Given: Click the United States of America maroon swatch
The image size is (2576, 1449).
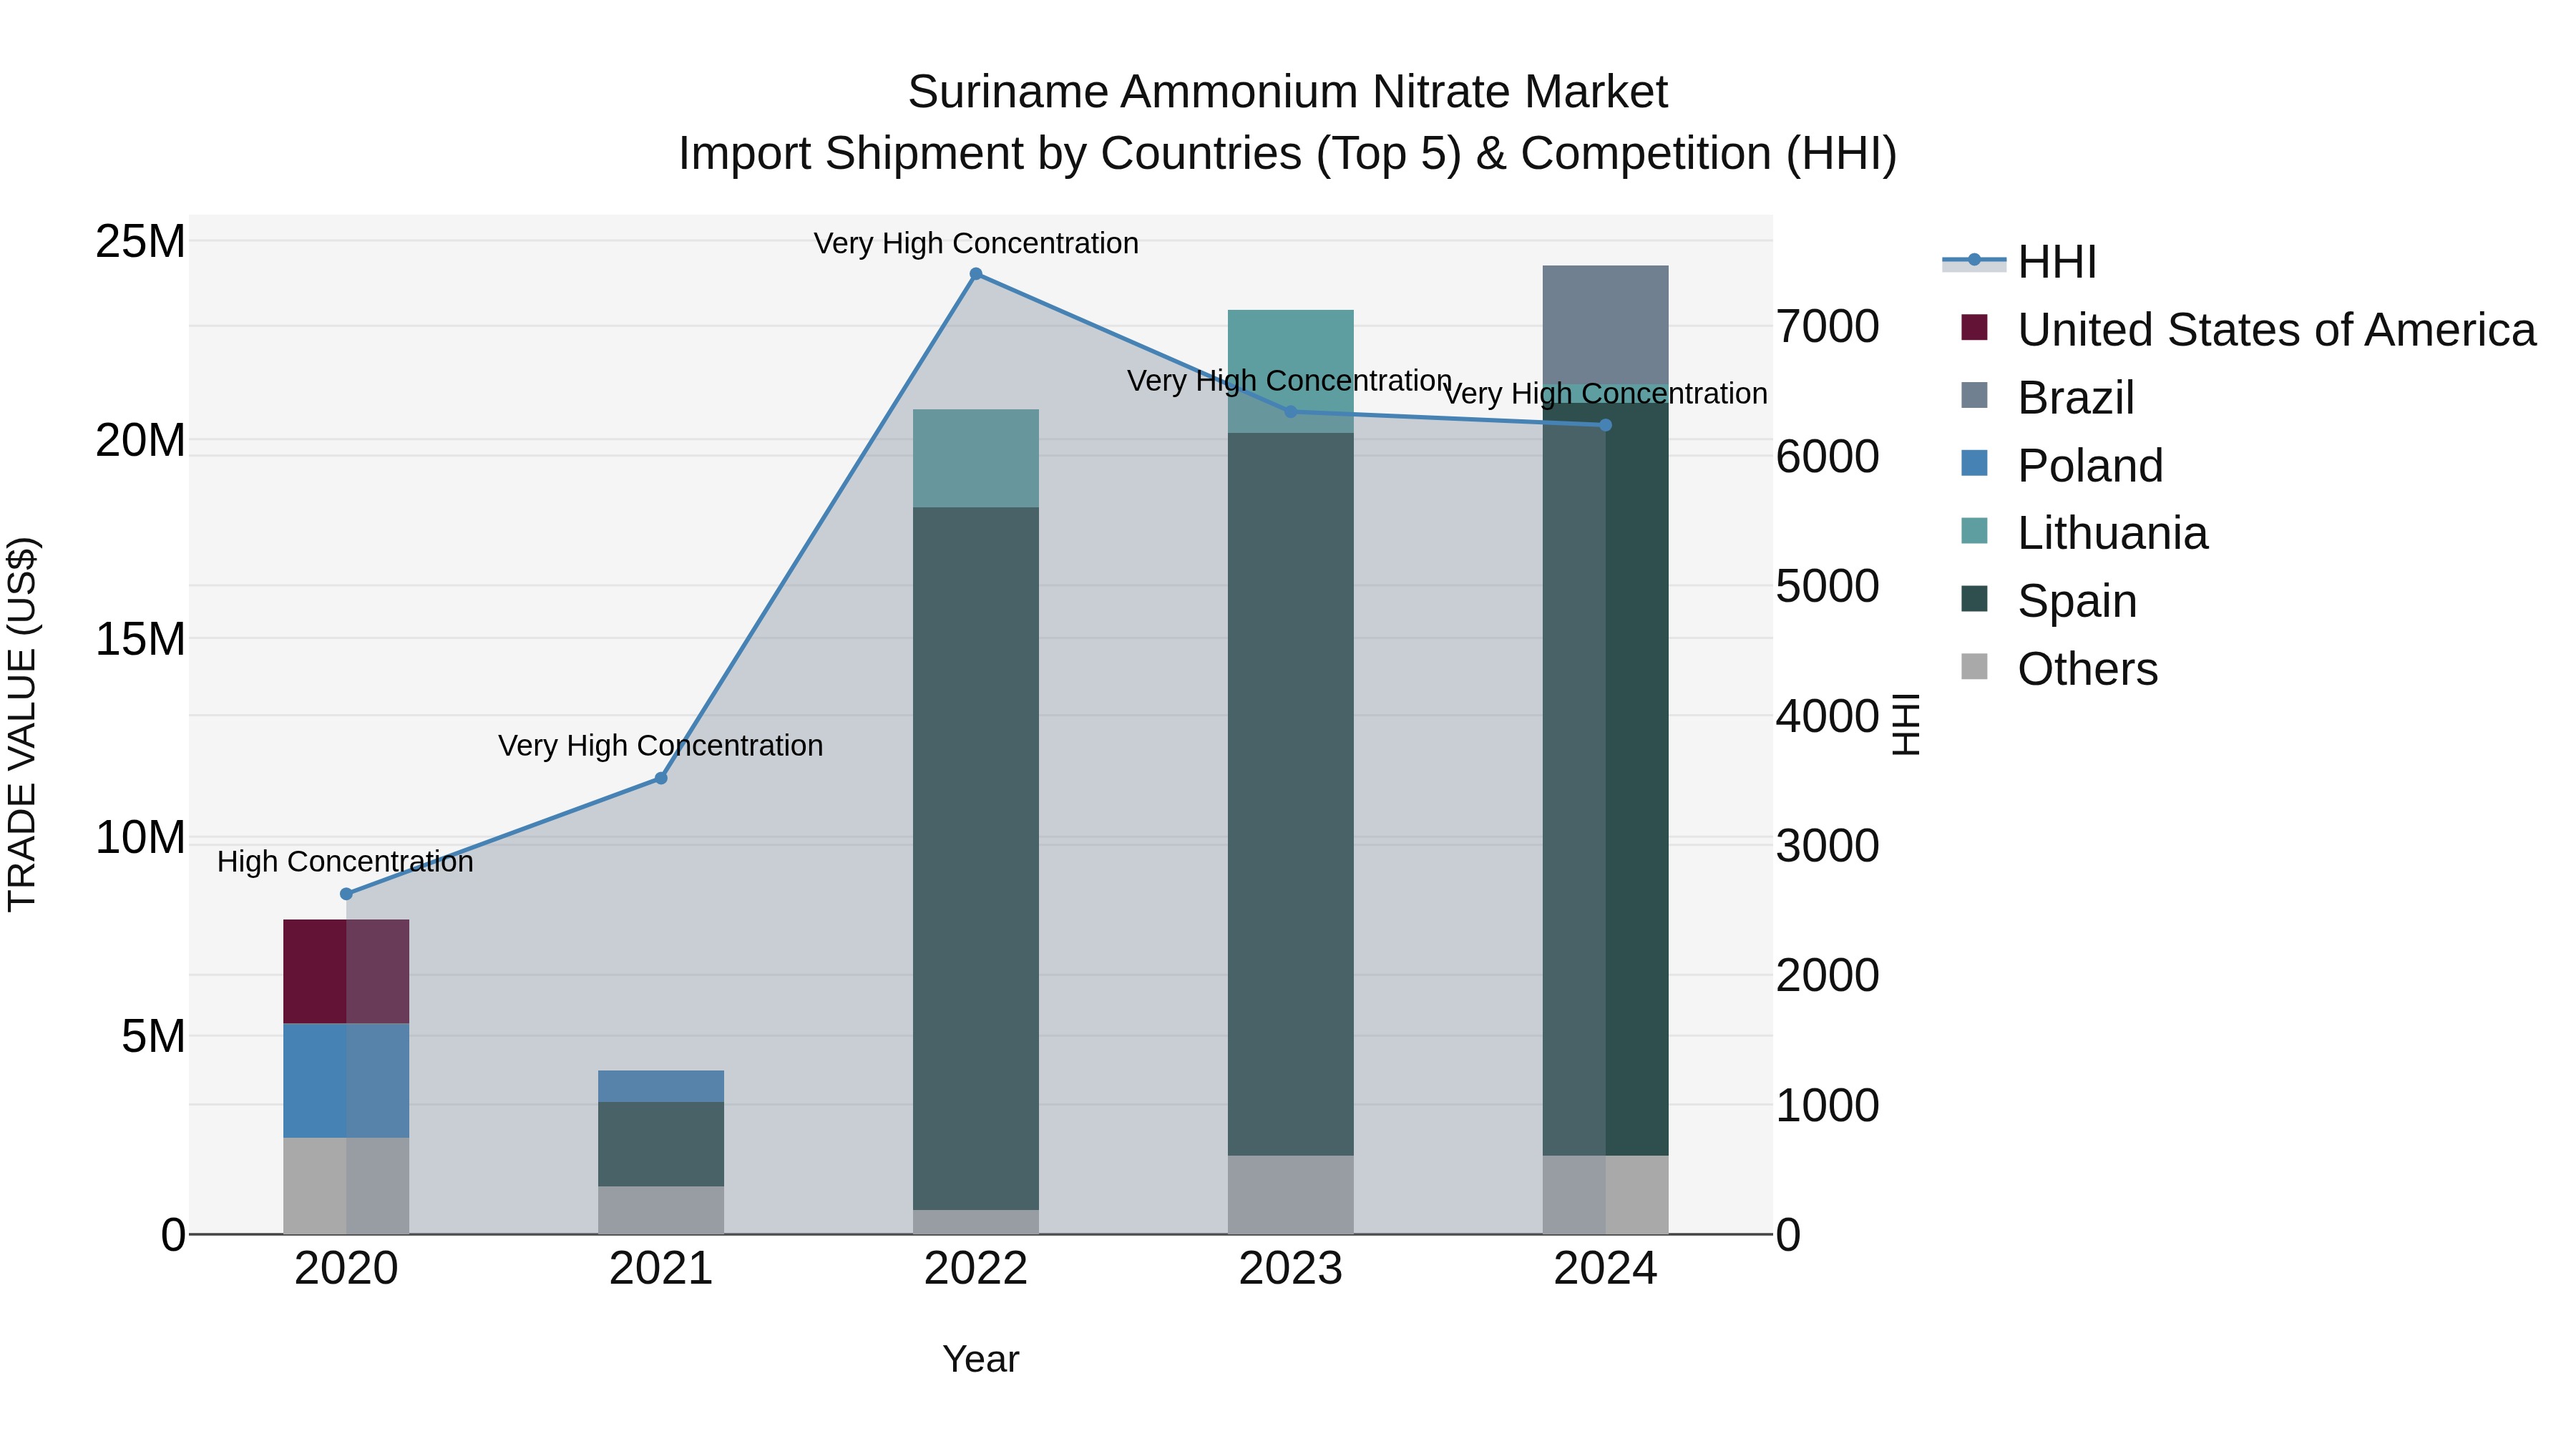Looking at the screenshot, I should (x=1974, y=327).
